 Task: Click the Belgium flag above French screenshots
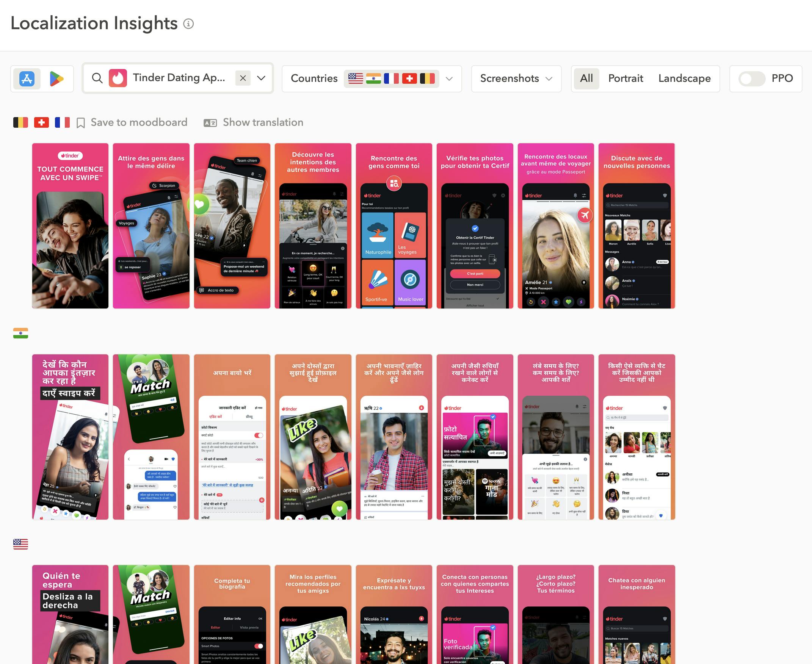pyautogui.click(x=20, y=122)
